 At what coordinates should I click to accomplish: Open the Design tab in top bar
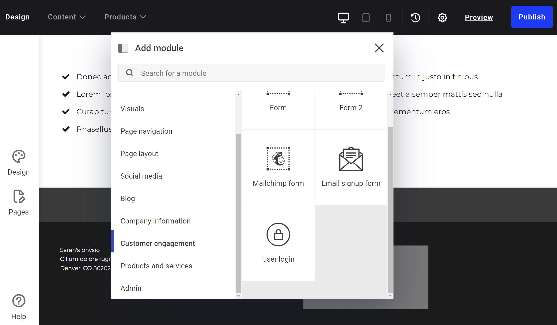click(x=17, y=17)
